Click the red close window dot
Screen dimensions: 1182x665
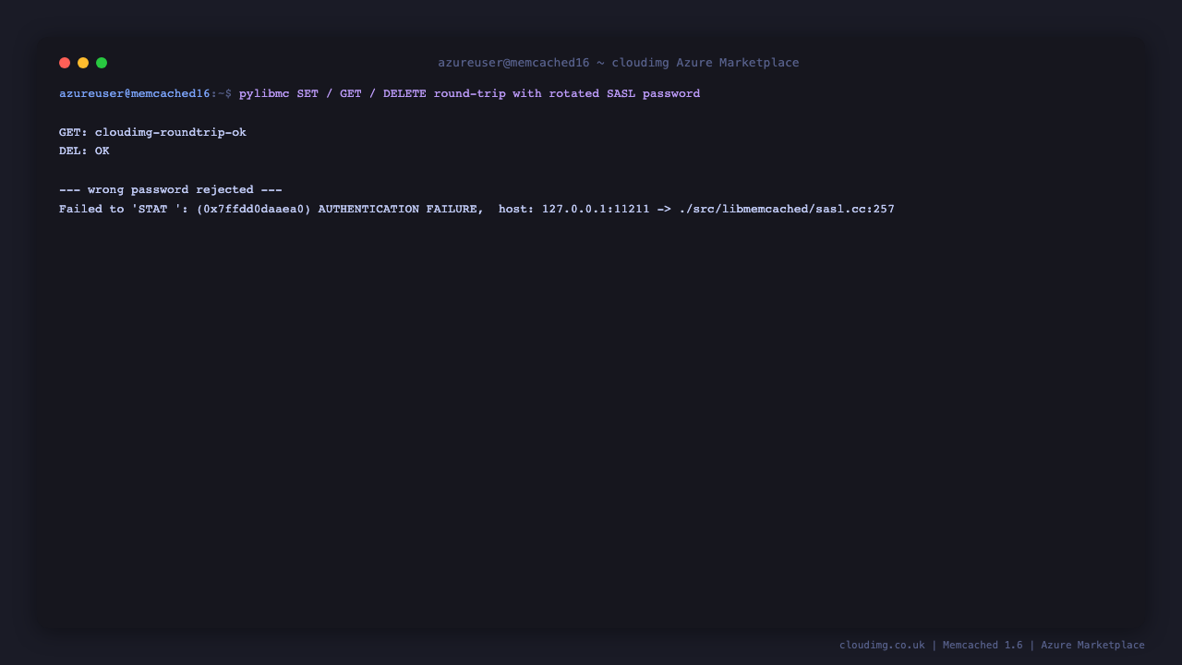65,63
